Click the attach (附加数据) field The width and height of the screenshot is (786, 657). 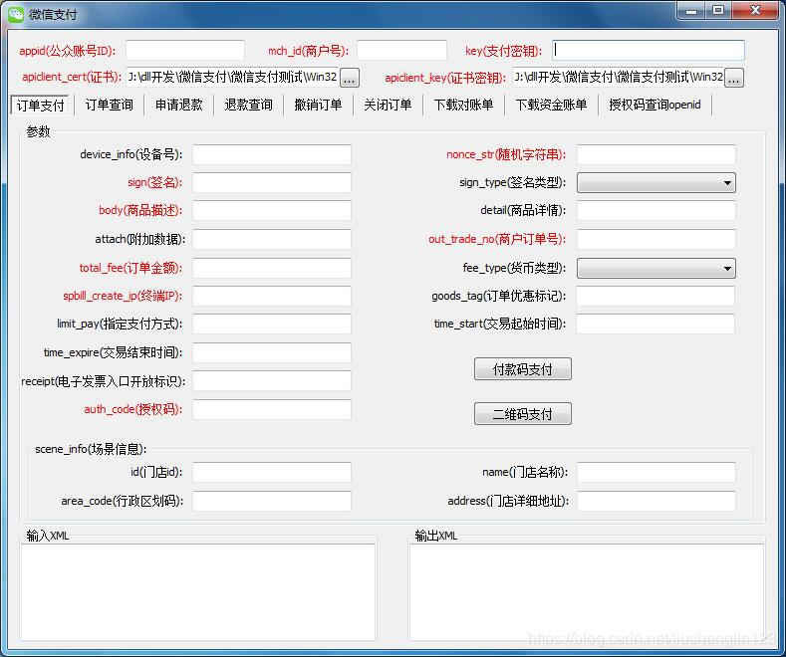pos(272,239)
